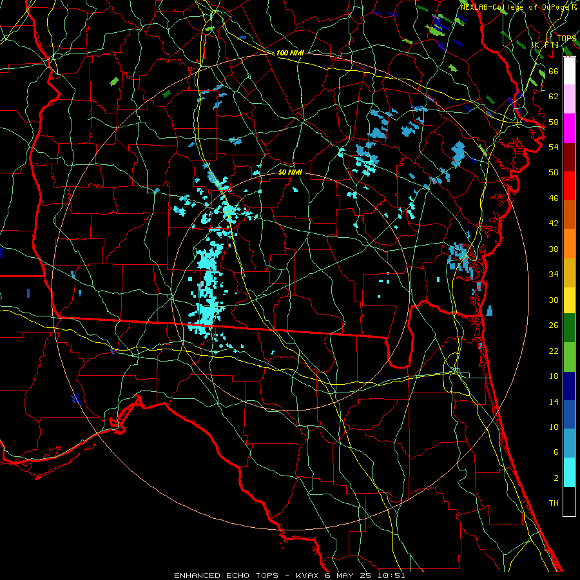This screenshot has height=580, width=580.
Task: Select the bright red legend swatch
Action: pos(569,186)
